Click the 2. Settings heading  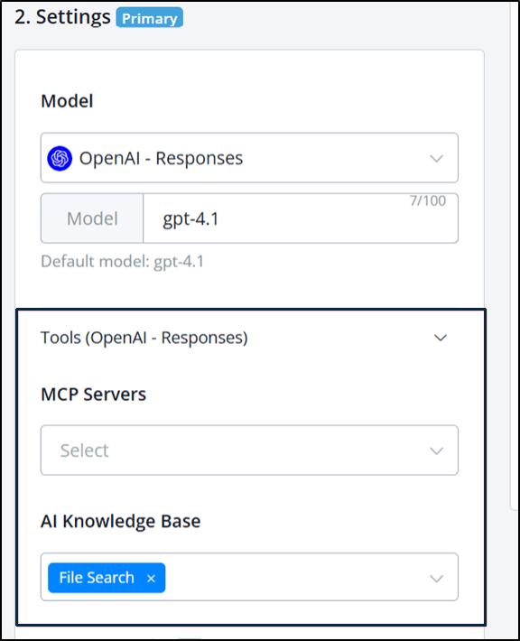pos(62,17)
